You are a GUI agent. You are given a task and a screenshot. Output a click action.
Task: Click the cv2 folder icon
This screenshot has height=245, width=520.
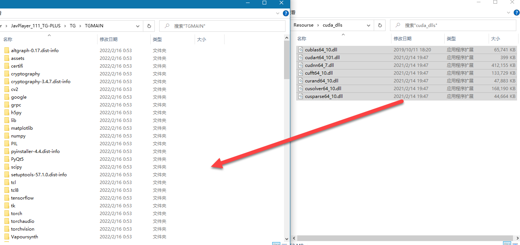pyautogui.click(x=6, y=89)
